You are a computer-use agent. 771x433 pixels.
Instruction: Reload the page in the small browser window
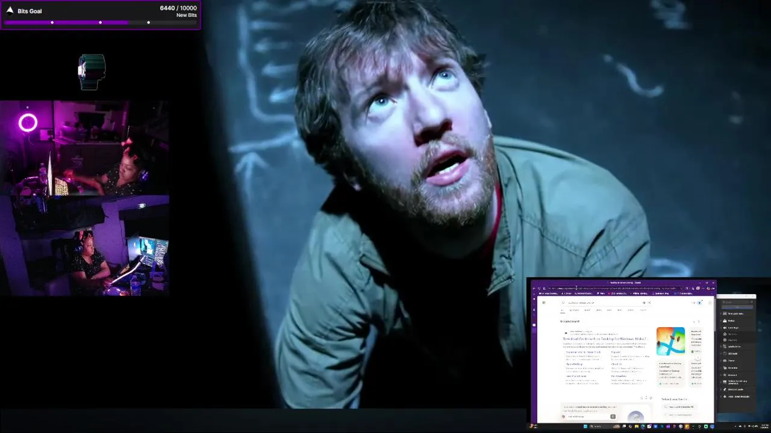540,288
